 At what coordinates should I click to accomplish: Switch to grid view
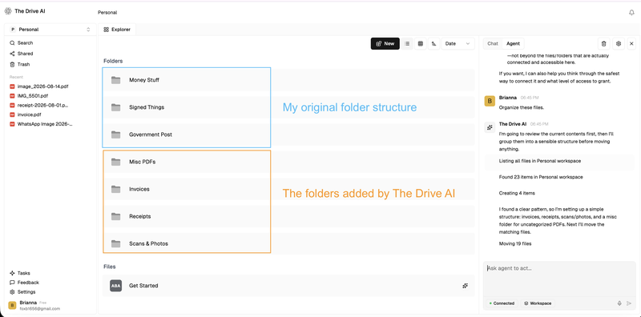[420, 44]
